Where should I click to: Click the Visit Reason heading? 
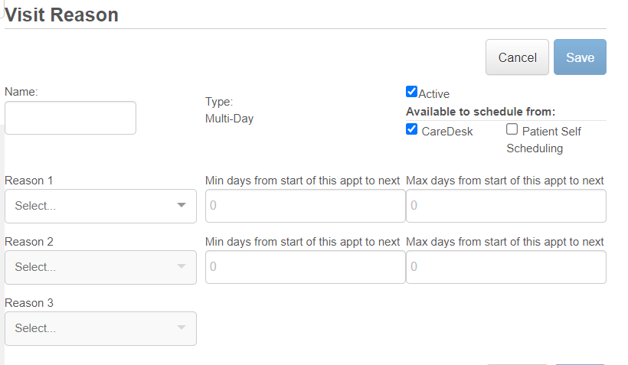pyautogui.click(x=61, y=15)
